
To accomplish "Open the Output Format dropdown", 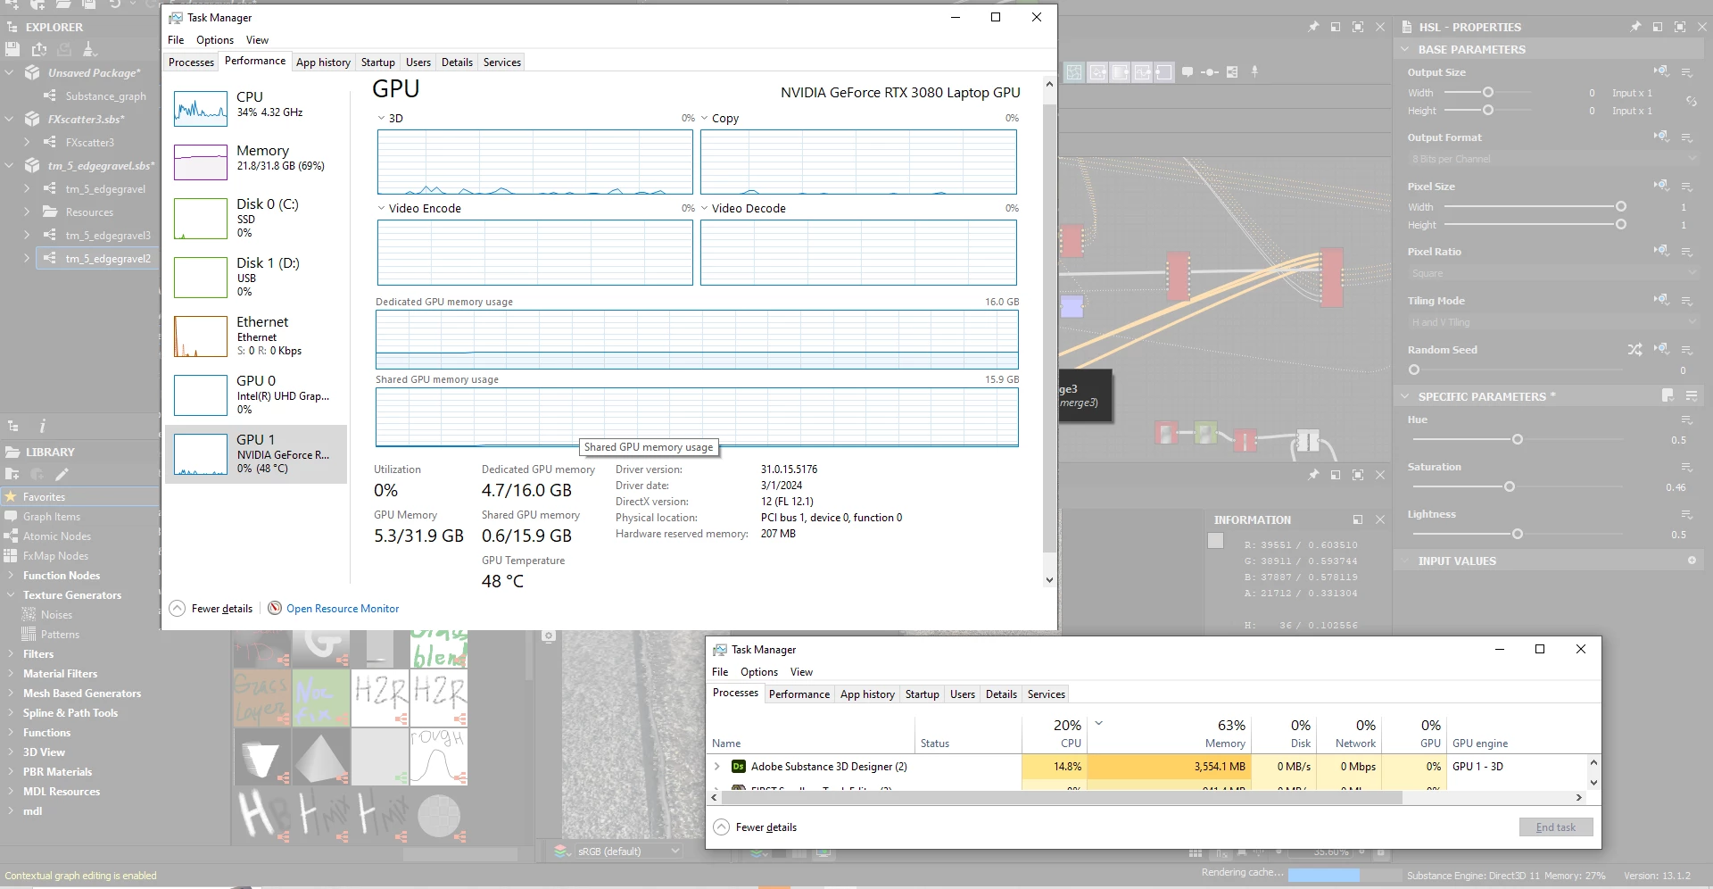I will [x=1553, y=159].
